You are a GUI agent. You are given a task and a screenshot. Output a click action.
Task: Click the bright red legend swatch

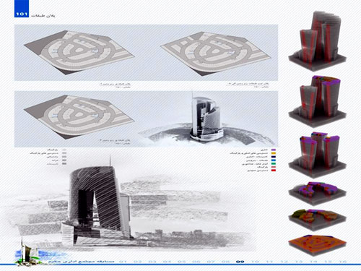coord(274,171)
